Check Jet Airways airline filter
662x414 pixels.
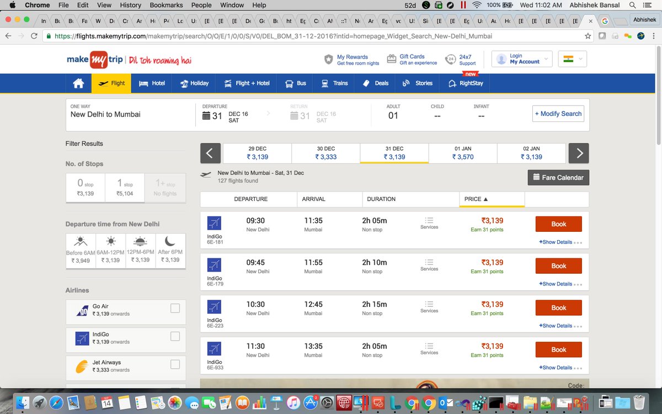tap(175, 364)
